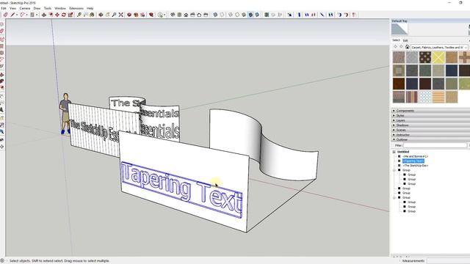Image resolution: width=470 pixels, height=264 pixels.
Task: Switch to the Left view icon
Action: pos(206,15)
